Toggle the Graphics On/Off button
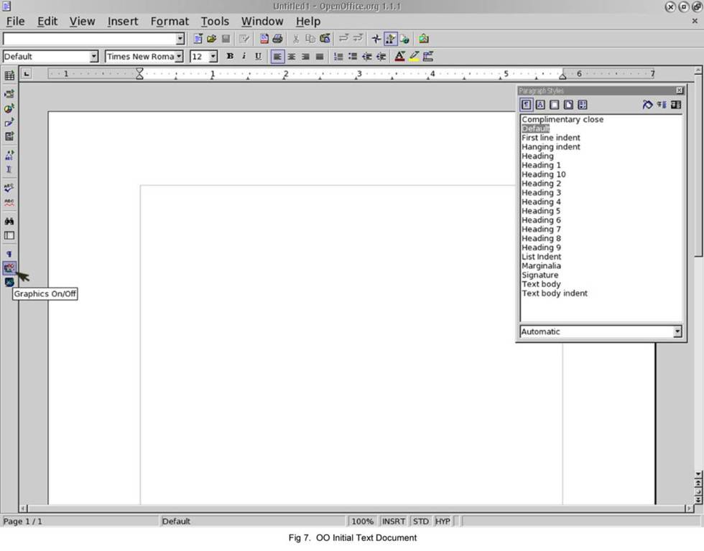 [x=9, y=268]
